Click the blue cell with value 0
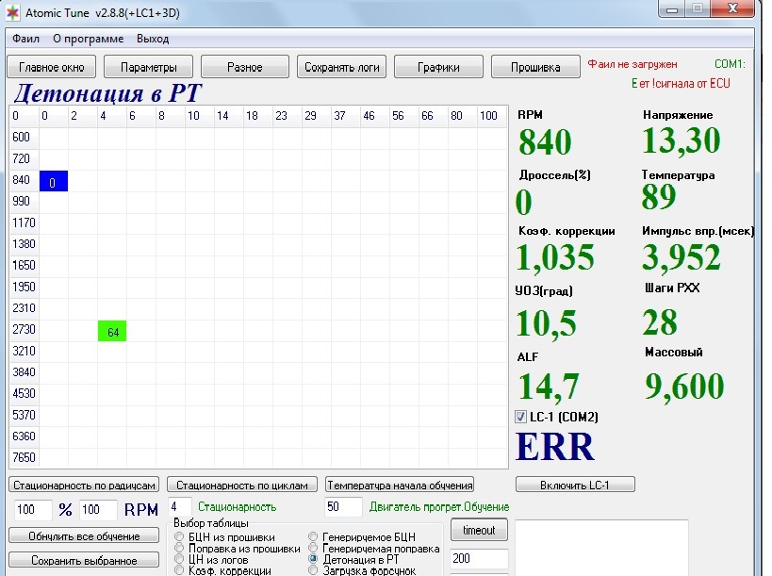The image size is (772, 576). point(54,181)
